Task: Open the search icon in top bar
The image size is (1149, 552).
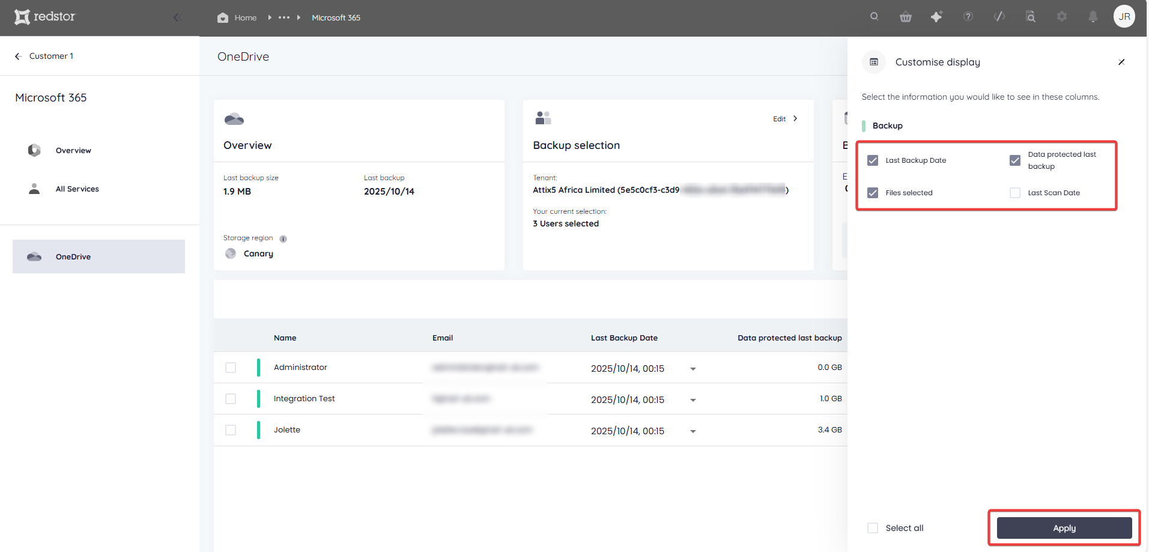Action: coord(875,17)
